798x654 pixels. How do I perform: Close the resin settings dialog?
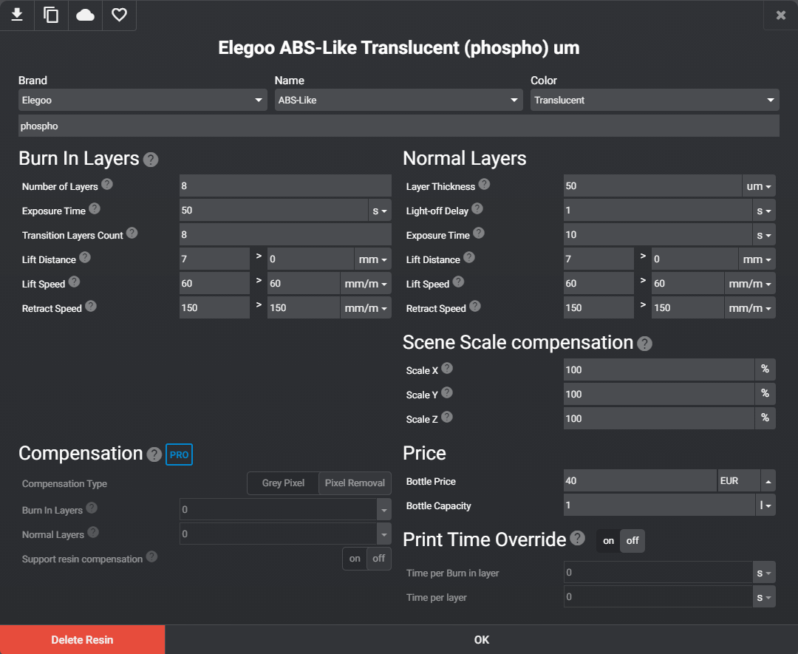781,16
